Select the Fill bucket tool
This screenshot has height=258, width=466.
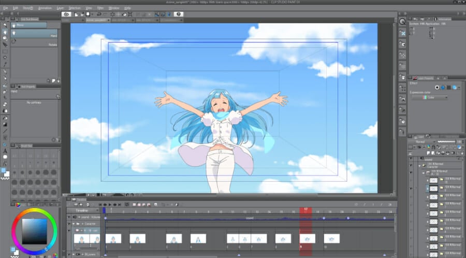5,118
